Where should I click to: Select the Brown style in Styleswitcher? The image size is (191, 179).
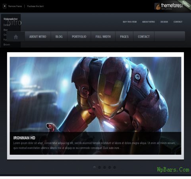[x=7, y=45]
